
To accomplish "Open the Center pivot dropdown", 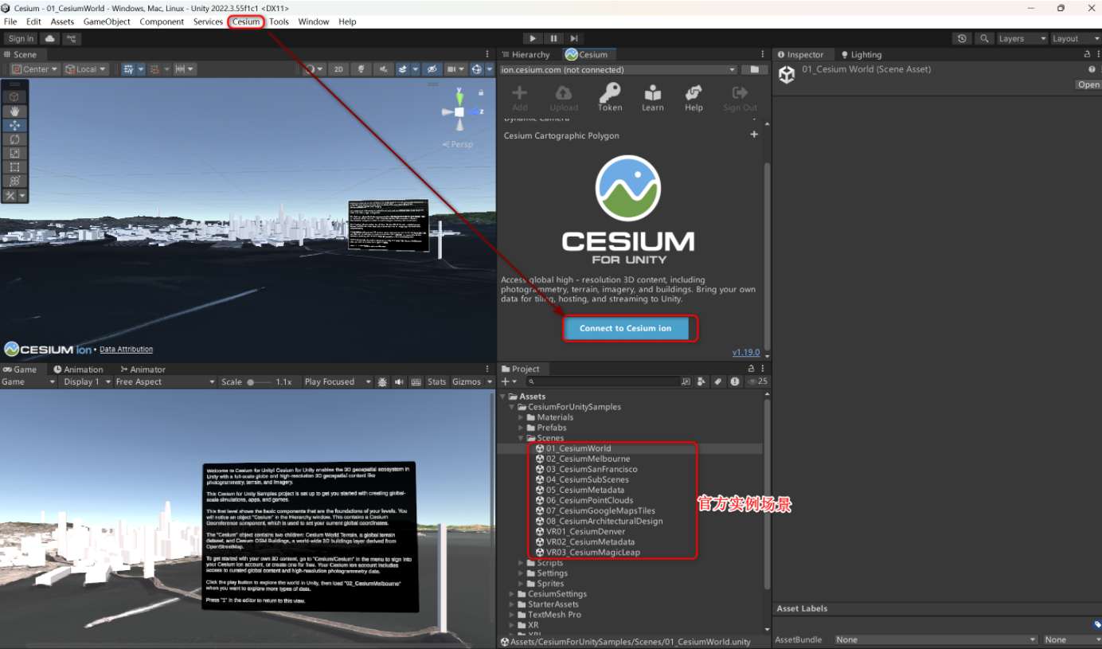I will [36, 69].
